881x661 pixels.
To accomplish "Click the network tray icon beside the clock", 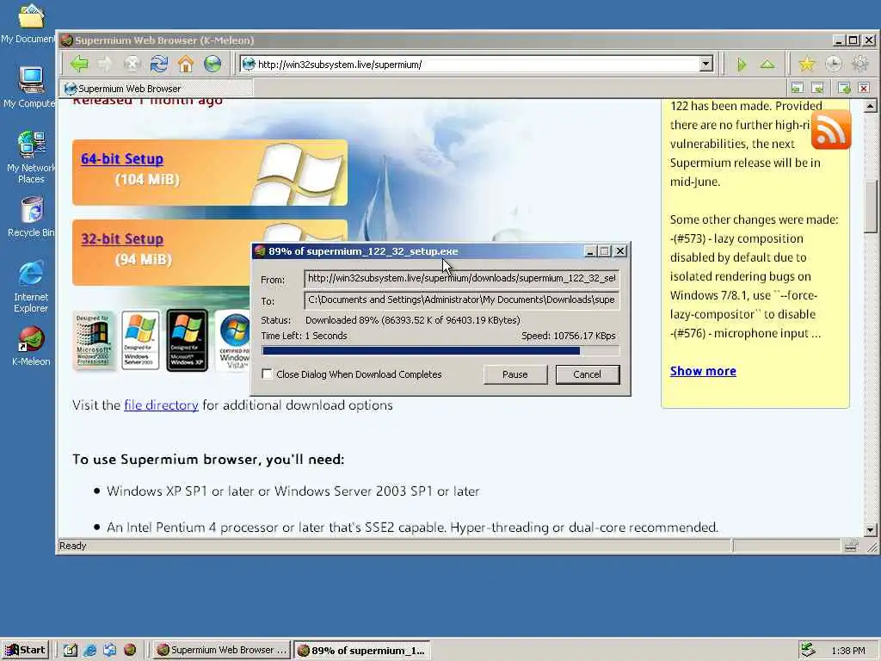I will [x=807, y=650].
